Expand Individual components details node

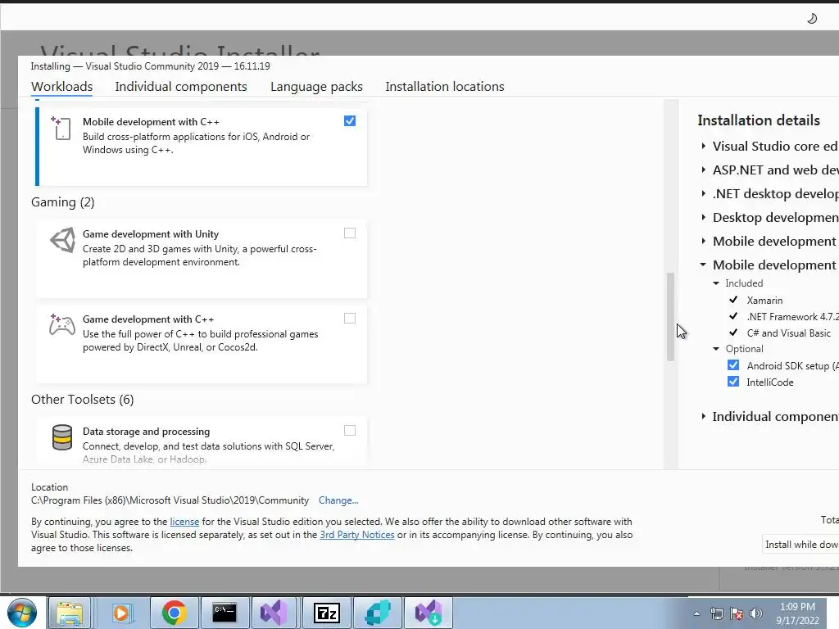[x=704, y=416]
